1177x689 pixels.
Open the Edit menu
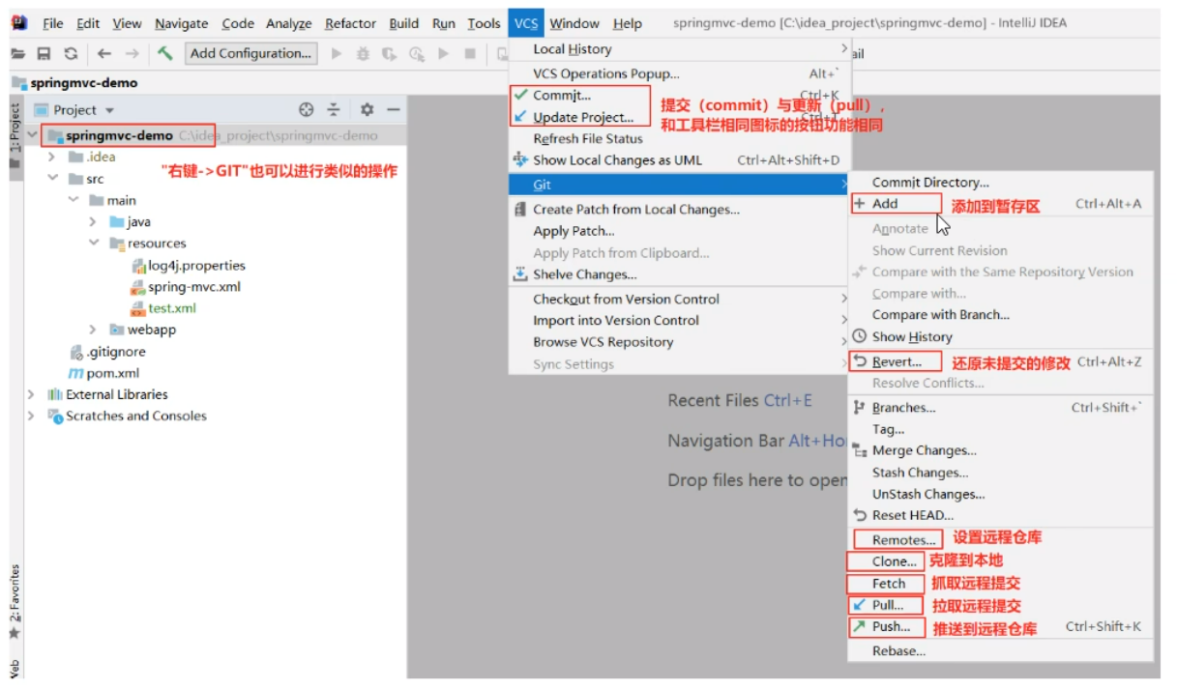88,23
